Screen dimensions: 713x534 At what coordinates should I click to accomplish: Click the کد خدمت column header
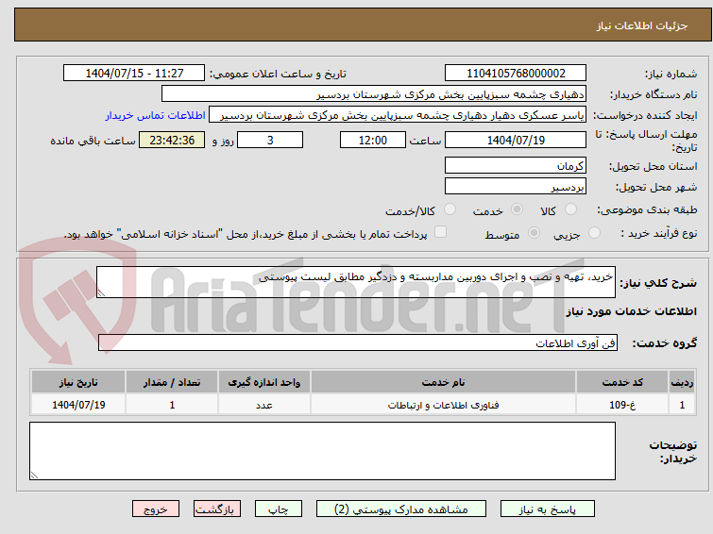[622, 382]
